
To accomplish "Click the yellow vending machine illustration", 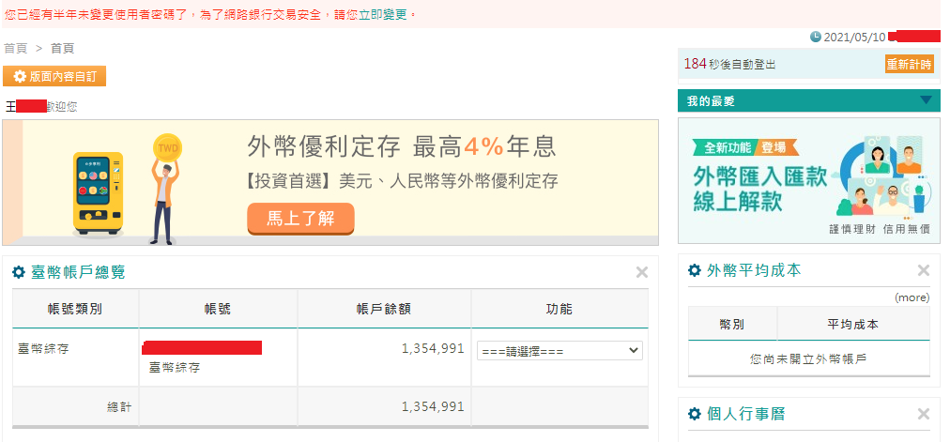I will (98, 194).
